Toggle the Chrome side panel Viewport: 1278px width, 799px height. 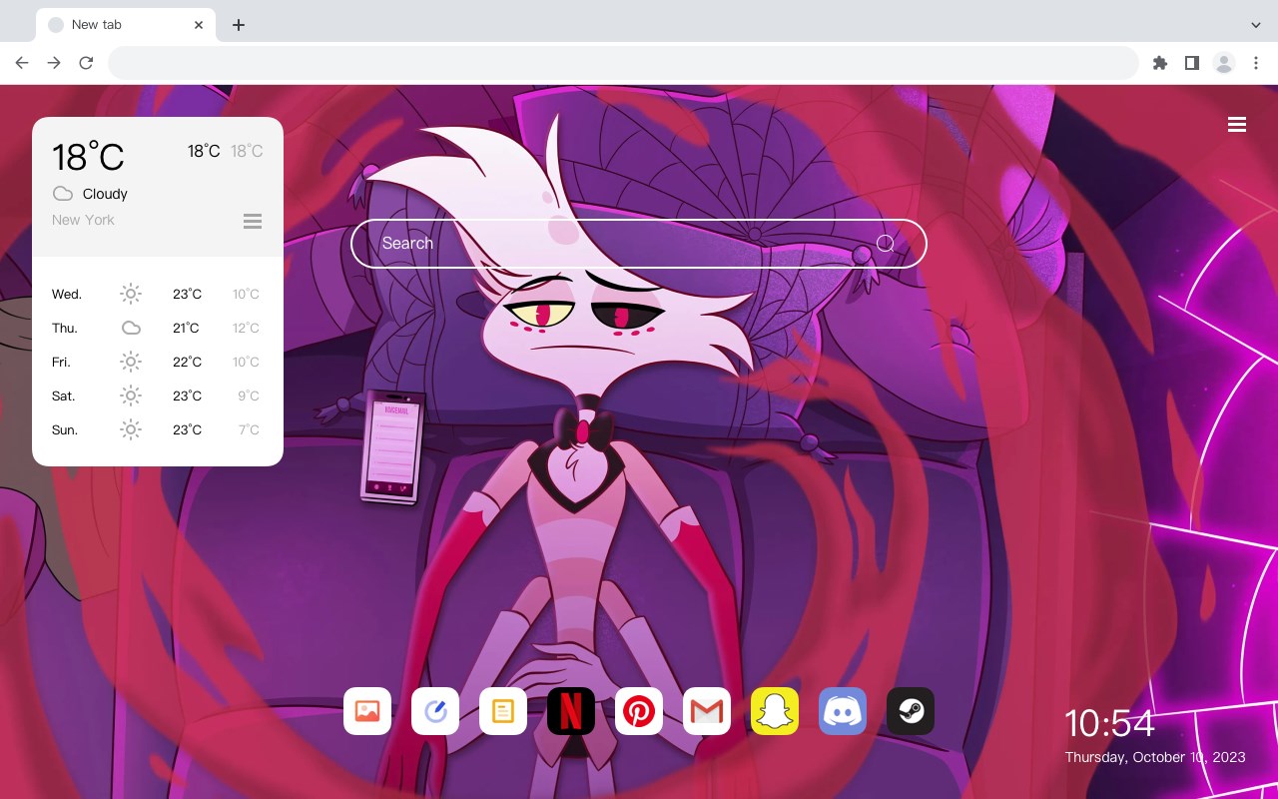click(1191, 63)
